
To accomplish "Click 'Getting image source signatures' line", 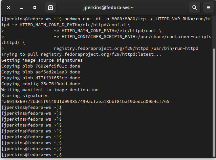I will click(42, 60).
